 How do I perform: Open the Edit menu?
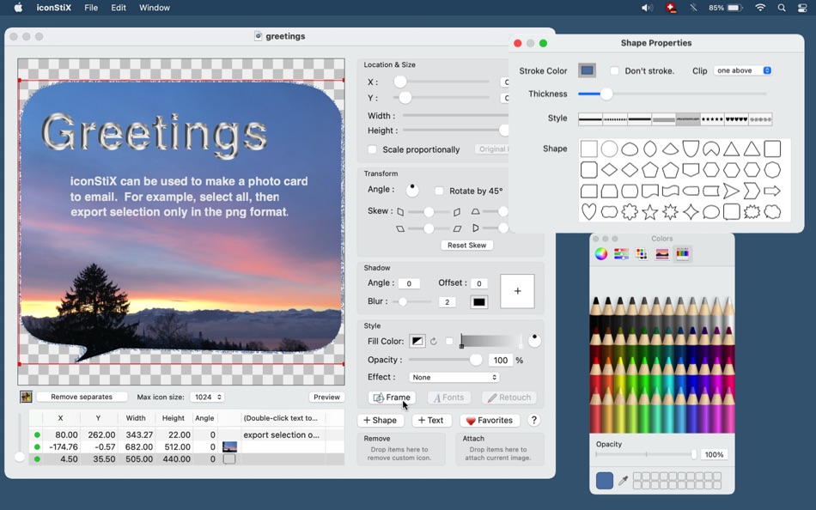[119, 8]
